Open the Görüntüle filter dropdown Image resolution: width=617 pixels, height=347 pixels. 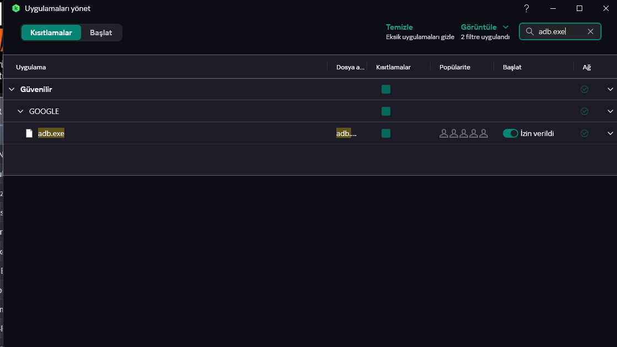pyautogui.click(x=484, y=27)
